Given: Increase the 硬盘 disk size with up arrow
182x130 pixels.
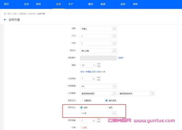Looking at the screenshot, I should [x=99, y=64].
